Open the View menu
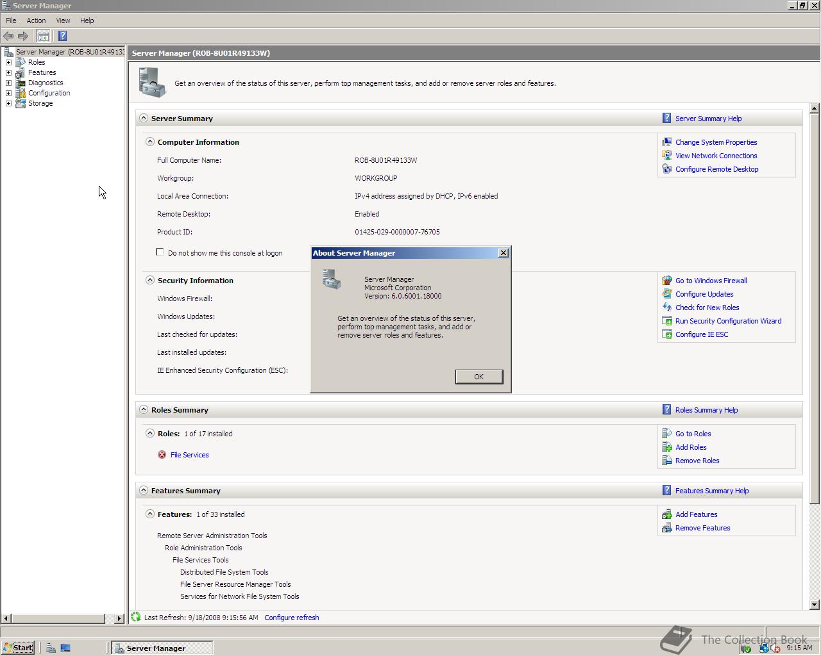The image size is (821, 656). 63,20
